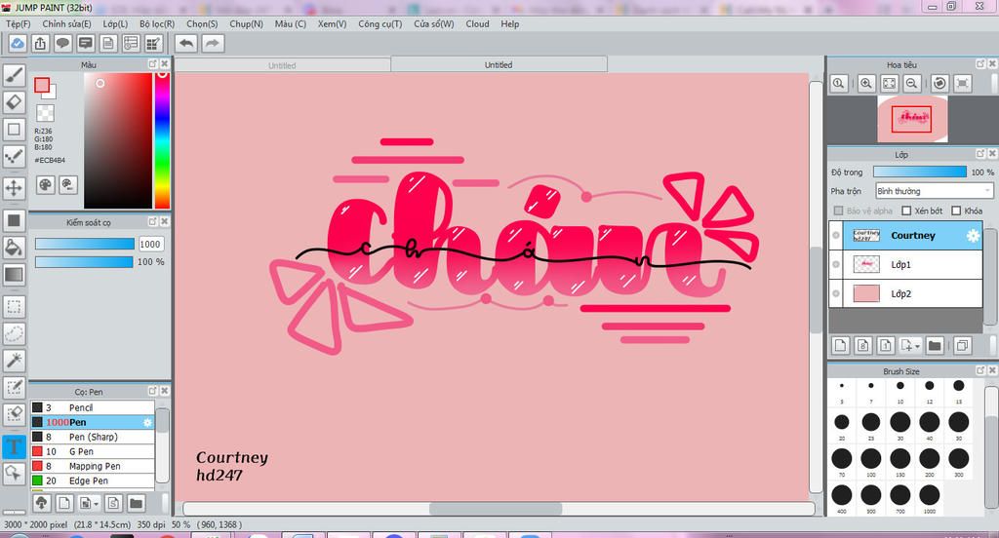Toggle the Bảo vệ alpha checkbox
Screen dimensions: 999x538
838,211
